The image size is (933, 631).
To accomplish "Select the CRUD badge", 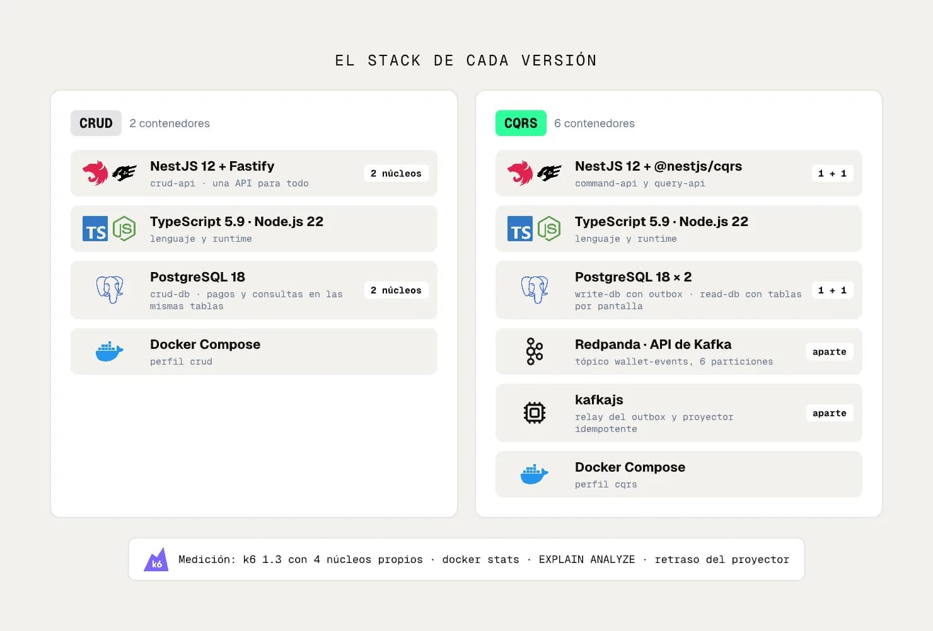I will pyautogui.click(x=96, y=123).
